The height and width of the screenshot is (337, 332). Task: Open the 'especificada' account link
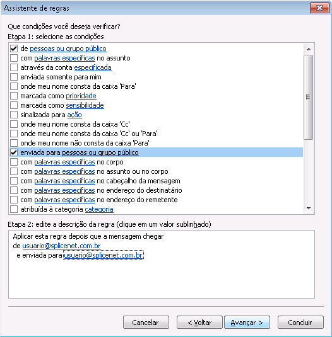pos(93,67)
